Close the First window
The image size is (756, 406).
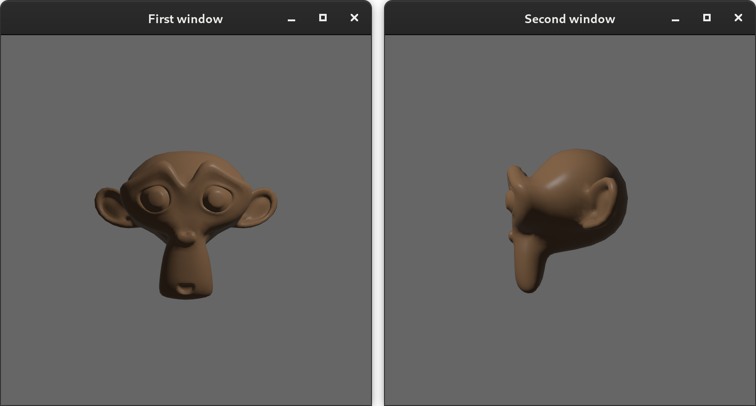[354, 18]
